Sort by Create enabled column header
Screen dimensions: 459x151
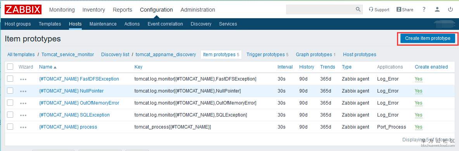[431, 67]
